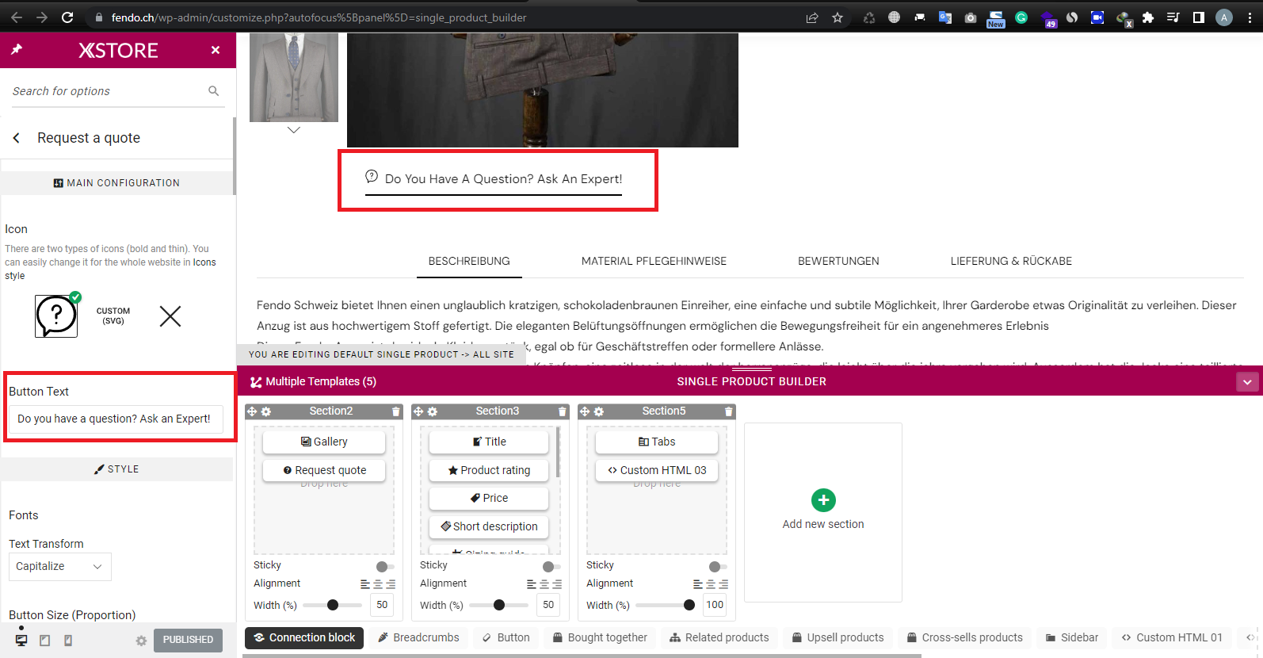Close the XStore customizer panel
Image resolution: width=1263 pixels, height=658 pixels.
[x=216, y=50]
